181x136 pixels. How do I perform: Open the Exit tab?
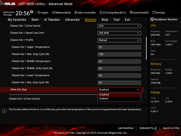(x=127, y=20)
